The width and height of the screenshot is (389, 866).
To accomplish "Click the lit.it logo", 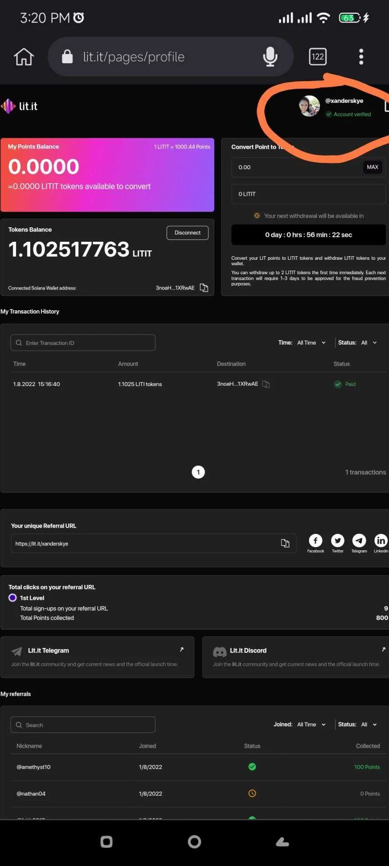I will [x=19, y=106].
